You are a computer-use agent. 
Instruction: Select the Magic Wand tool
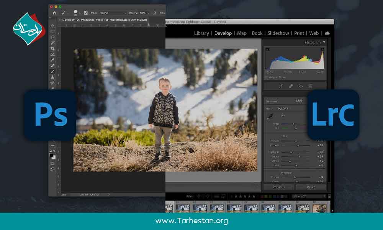click(x=52, y=43)
